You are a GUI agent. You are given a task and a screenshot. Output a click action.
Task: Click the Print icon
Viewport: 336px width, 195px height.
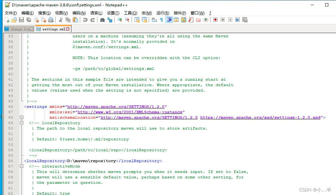click(x=51, y=20)
